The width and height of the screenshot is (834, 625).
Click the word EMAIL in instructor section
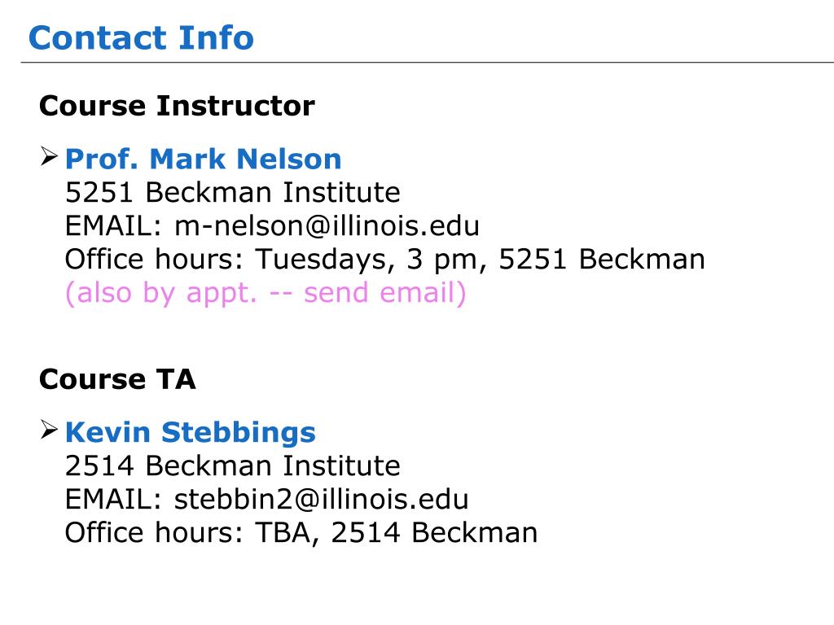point(113,226)
